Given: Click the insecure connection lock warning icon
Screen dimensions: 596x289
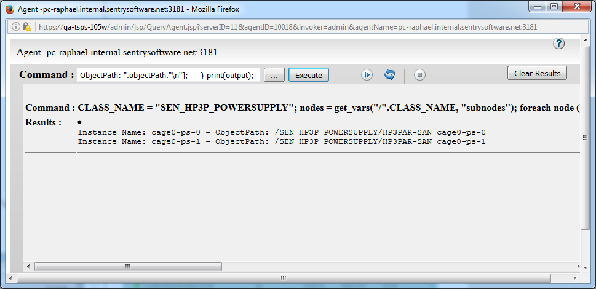Looking at the screenshot, I should (27, 27).
